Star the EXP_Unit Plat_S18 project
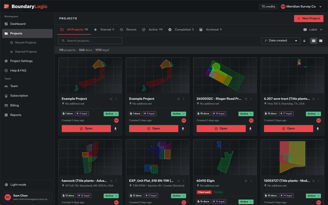Image resolution: width=328 pixels, height=205 pixels. point(179,181)
